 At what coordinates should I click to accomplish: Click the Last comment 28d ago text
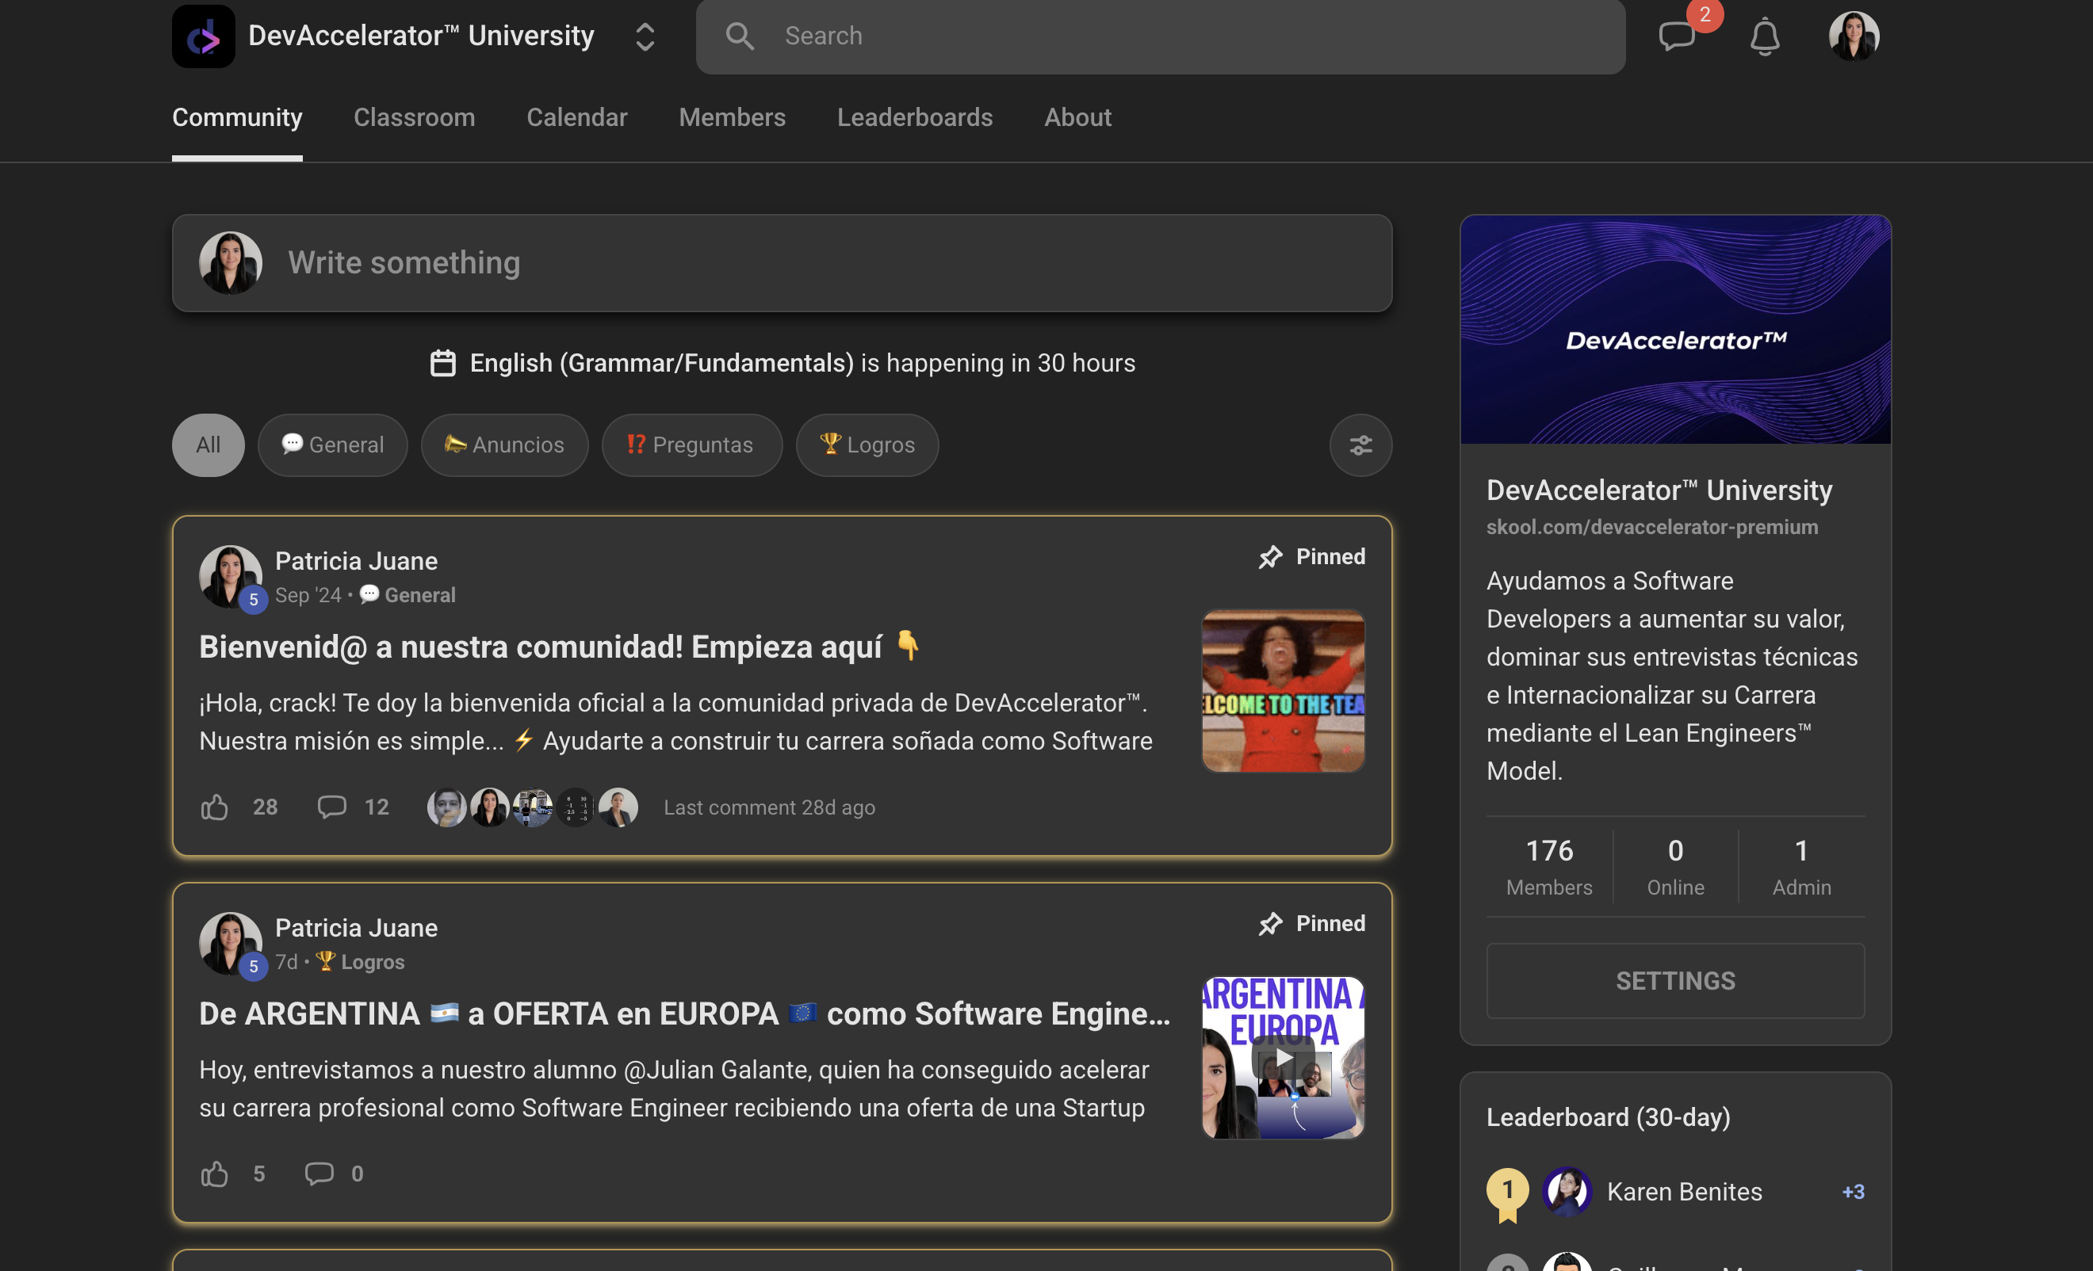[x=769, y=807]
